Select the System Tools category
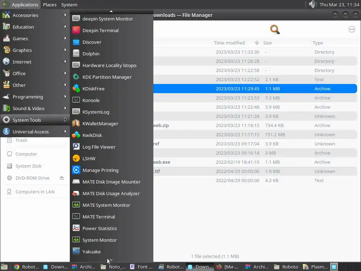This screenshot has height=271, width=361. point(35,120)
